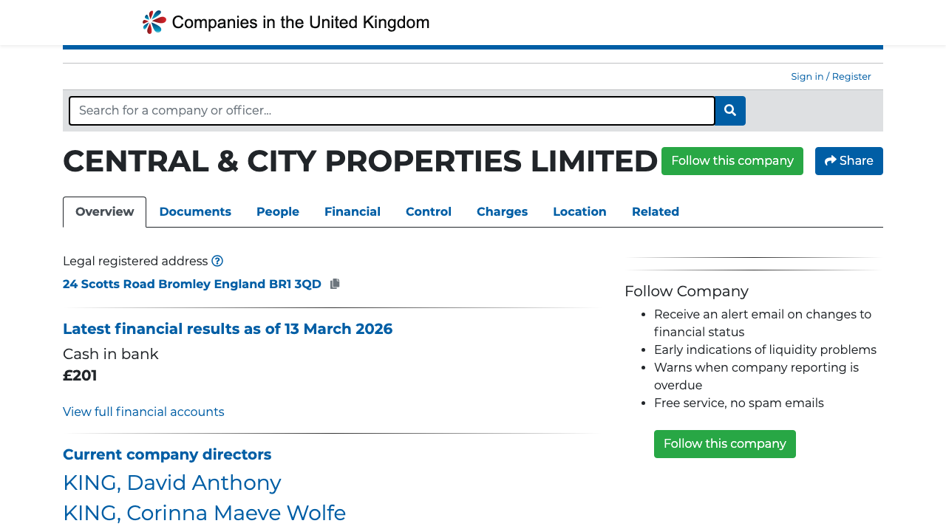Click Follow this company in the sidebar
This screenshot has width=946, height=532.
click(724, 443)
